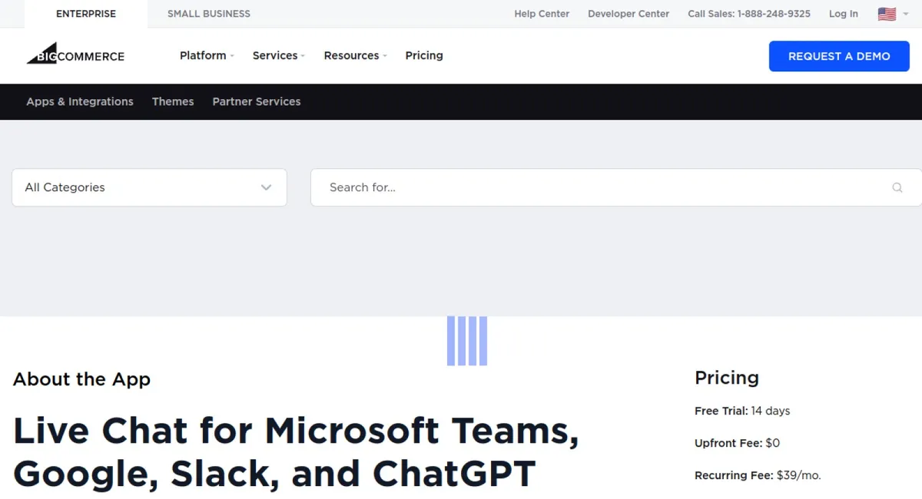Open the Resources menu

pyautogui.click(x=355, y=55)
